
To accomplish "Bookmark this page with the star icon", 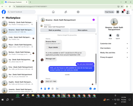I will click(x=122, y=7).
